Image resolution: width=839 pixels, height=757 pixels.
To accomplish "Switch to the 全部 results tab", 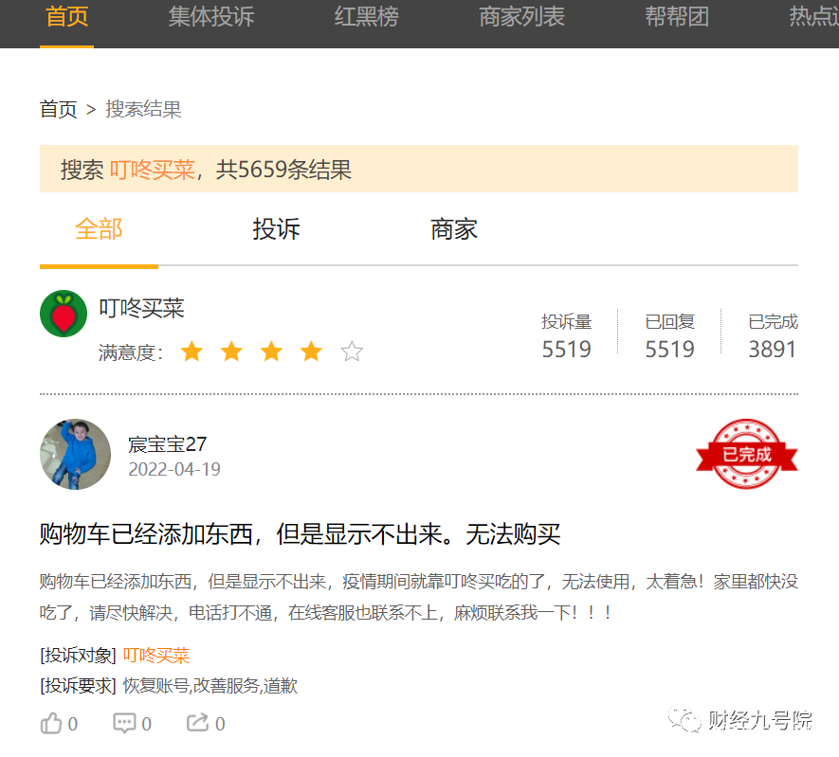I will pos(99,229).
